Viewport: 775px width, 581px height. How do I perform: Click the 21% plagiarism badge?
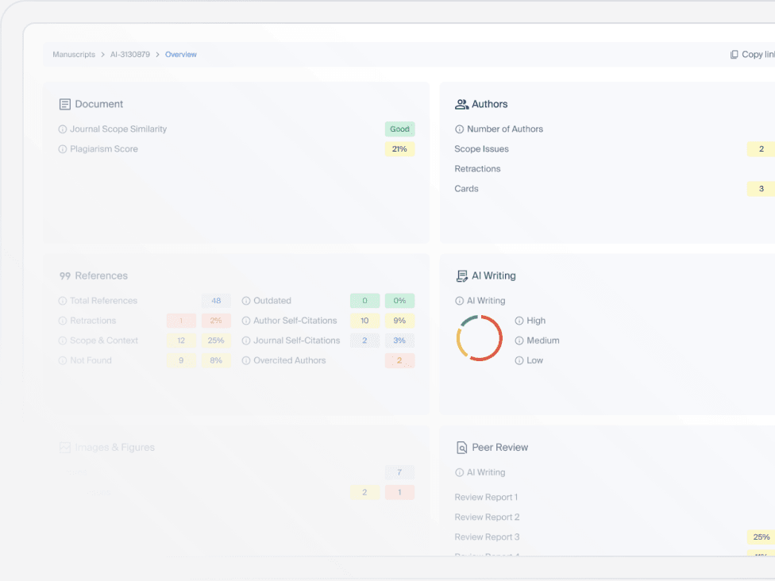pos(400,149)
